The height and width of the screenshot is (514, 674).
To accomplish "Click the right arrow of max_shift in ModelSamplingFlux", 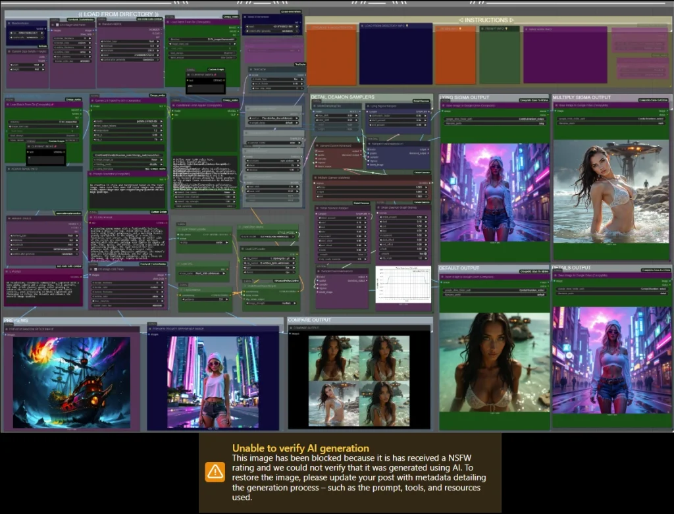I will pyautogui.click(x=357, y=116).
